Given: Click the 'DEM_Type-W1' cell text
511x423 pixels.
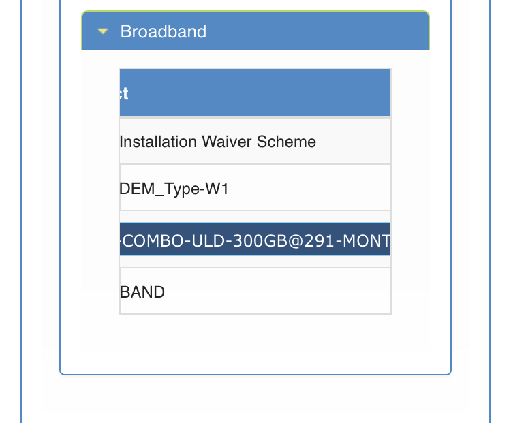Looking at the screenshot, I should tap(174, 188).
